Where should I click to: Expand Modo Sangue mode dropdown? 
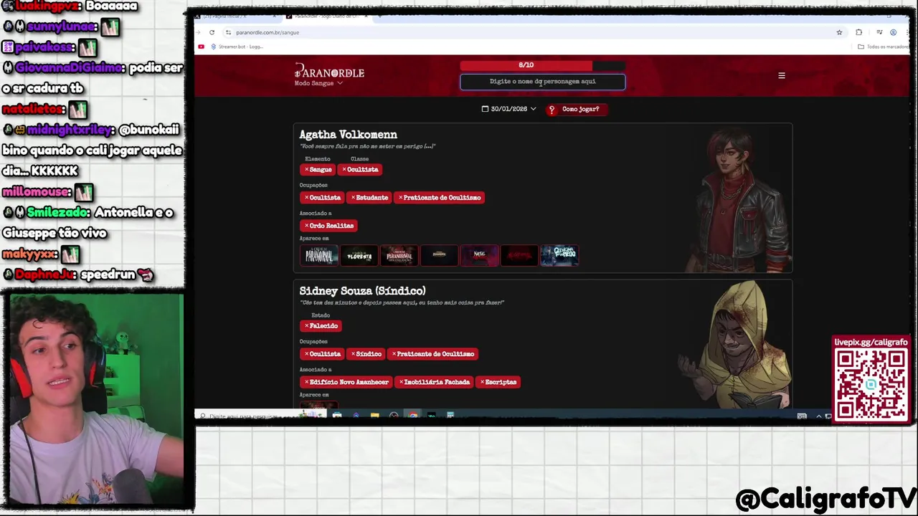318,83
